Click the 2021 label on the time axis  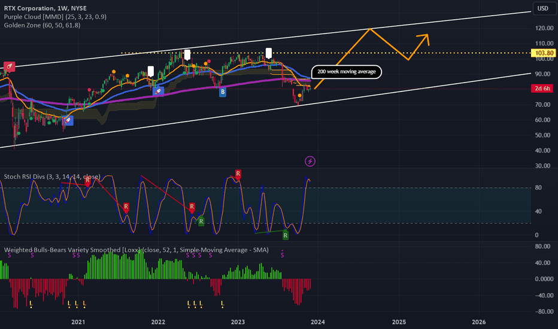coord(78,322)
